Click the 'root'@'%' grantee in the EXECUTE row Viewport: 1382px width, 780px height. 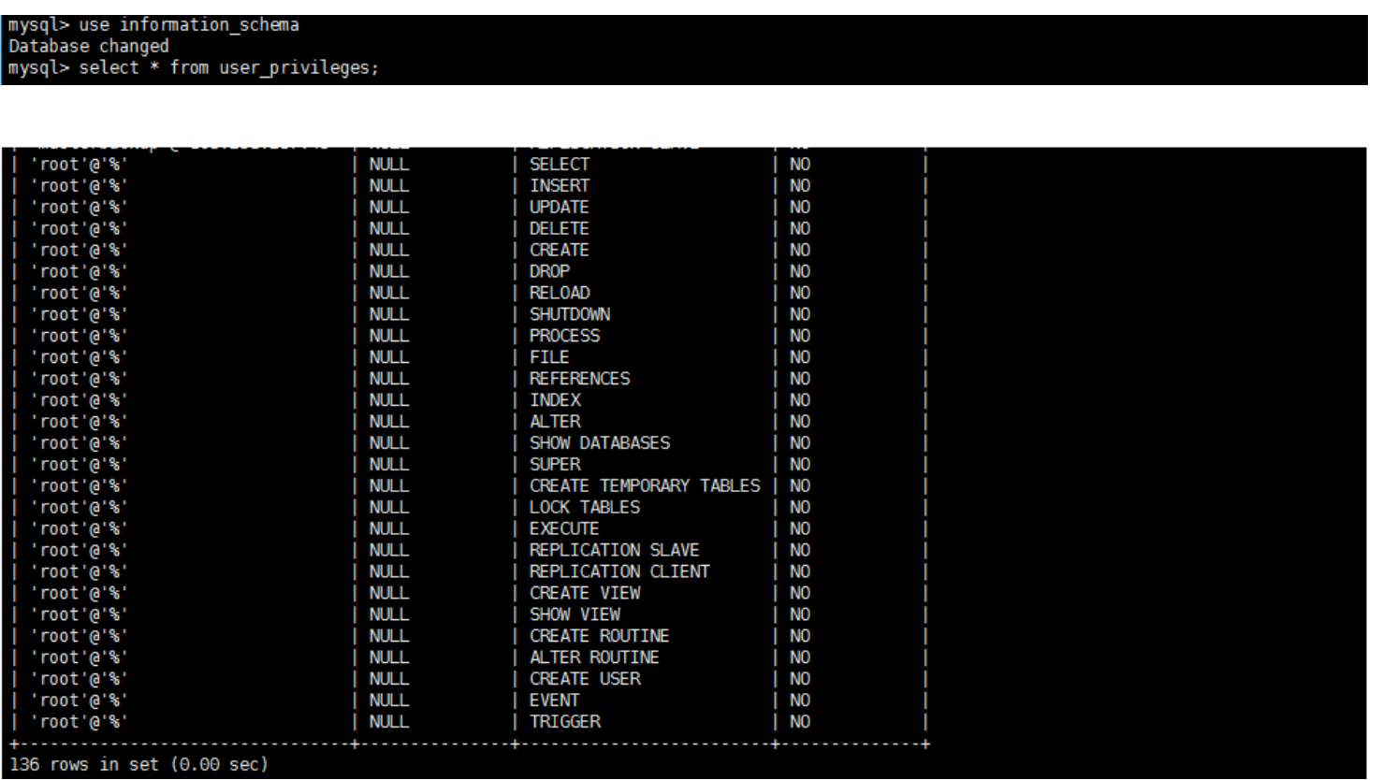pyautogui.click(x=80, y=528)
